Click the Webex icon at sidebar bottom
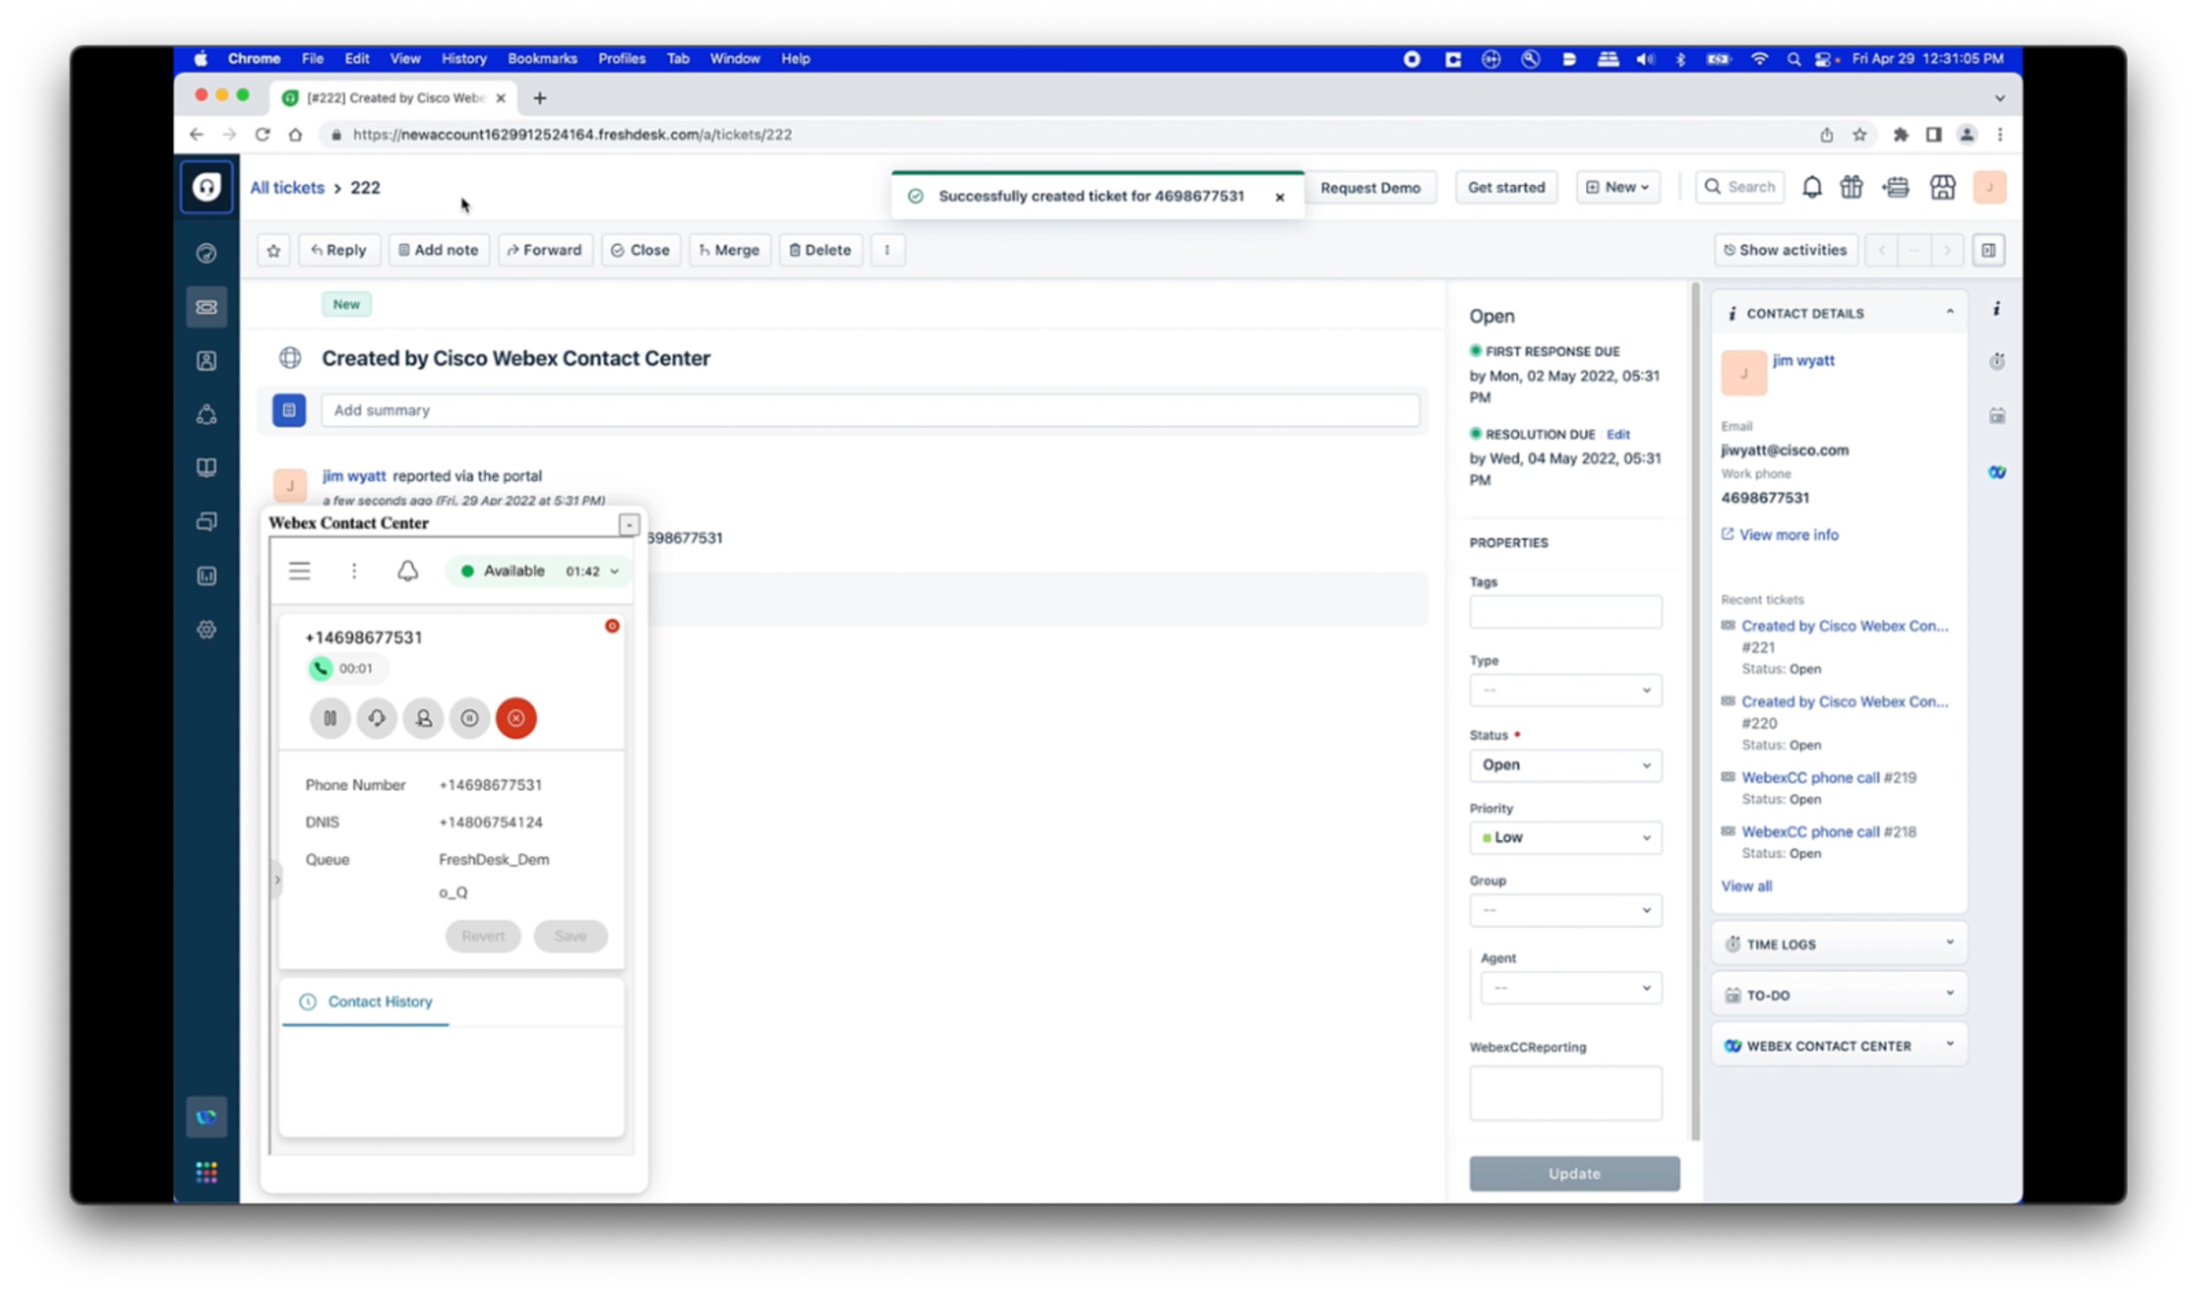The width and height of the screenshot is (2194, 1295). pyautogui.click(x=206, y=1117)
